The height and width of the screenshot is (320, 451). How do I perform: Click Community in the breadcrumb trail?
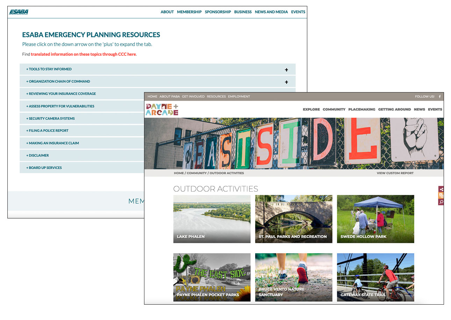(196, 173)
